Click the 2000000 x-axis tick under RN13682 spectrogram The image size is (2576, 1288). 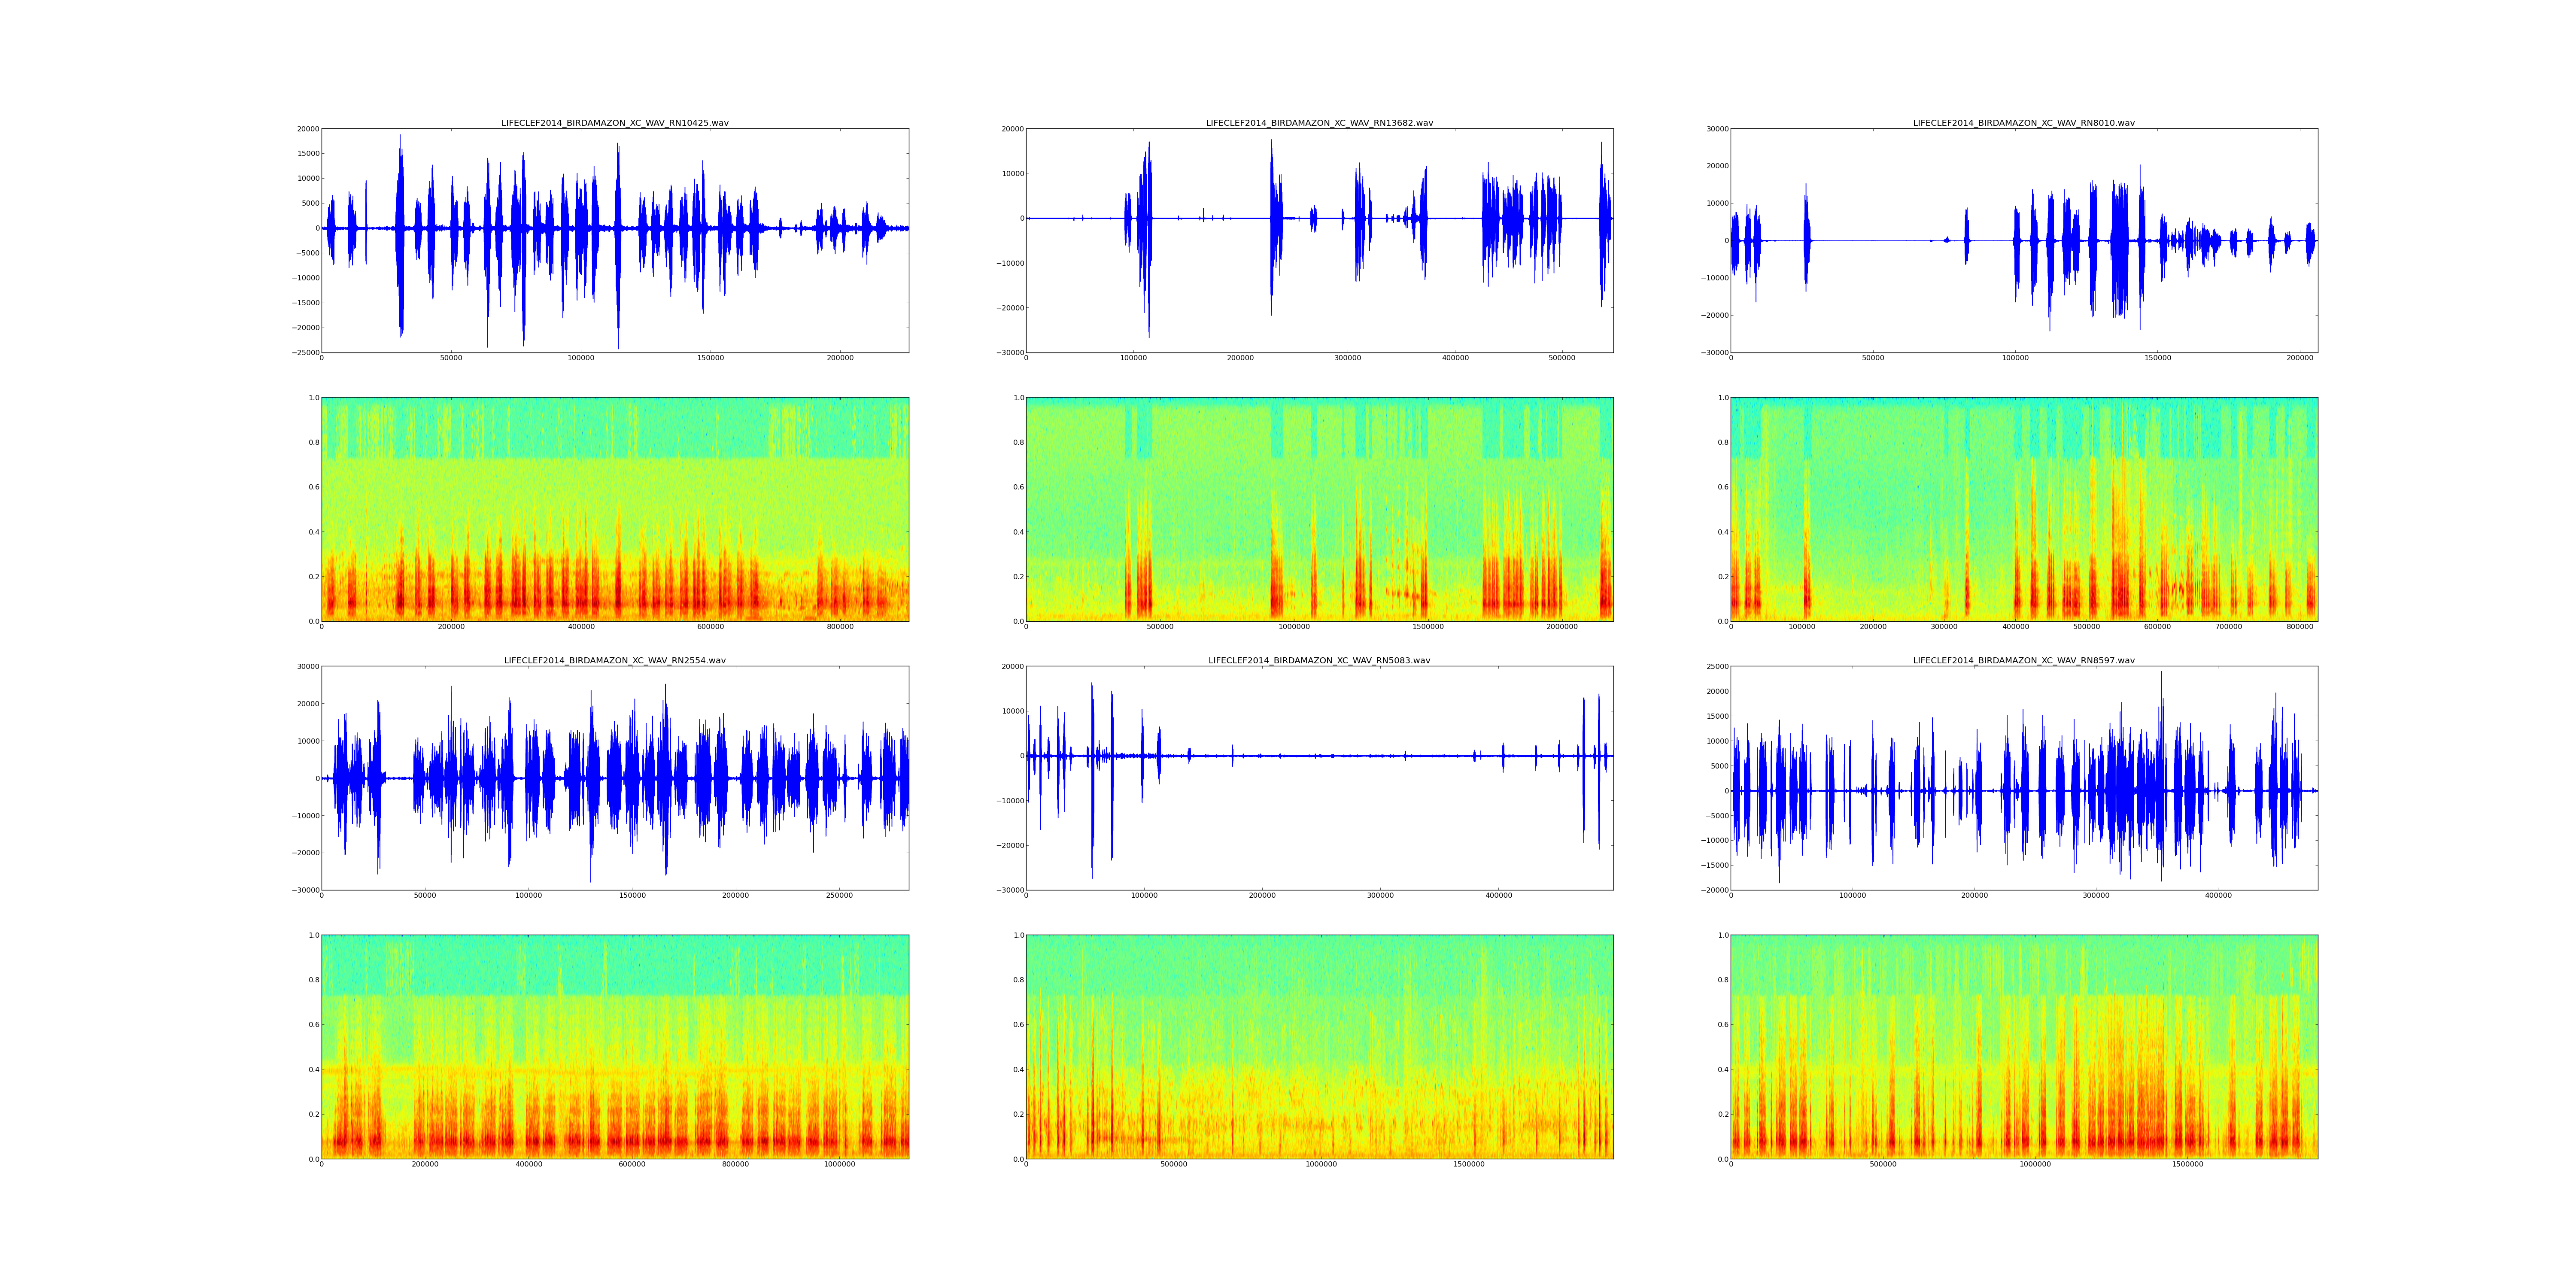(x=1561, y=627)
